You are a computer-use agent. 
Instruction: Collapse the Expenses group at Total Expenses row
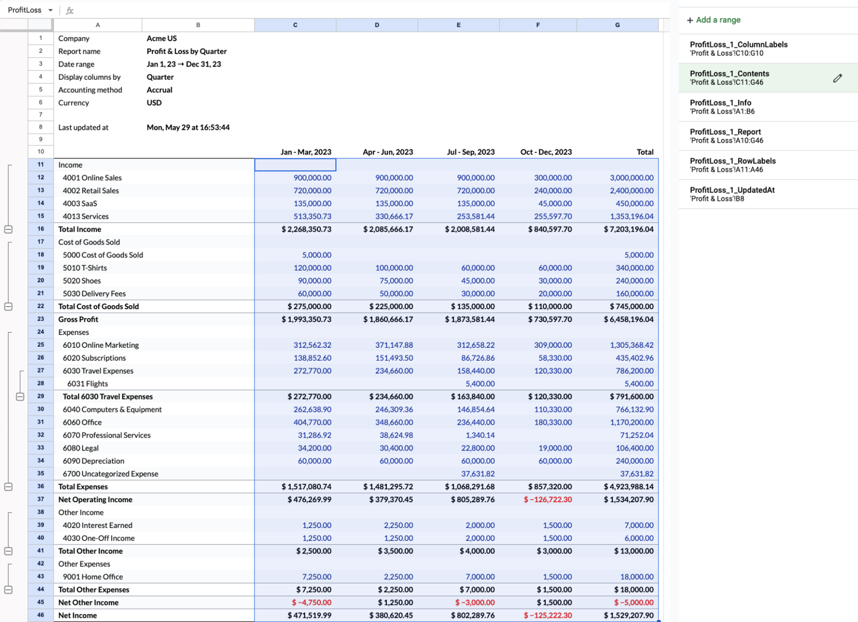(x=8, y=487)
